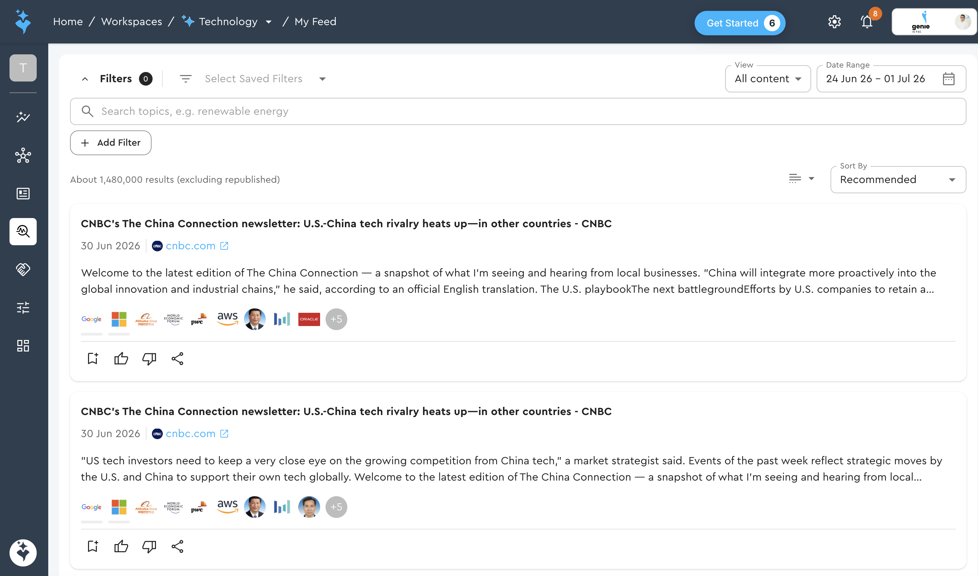Select the T workspace tile in sidebar

point(23,68)
